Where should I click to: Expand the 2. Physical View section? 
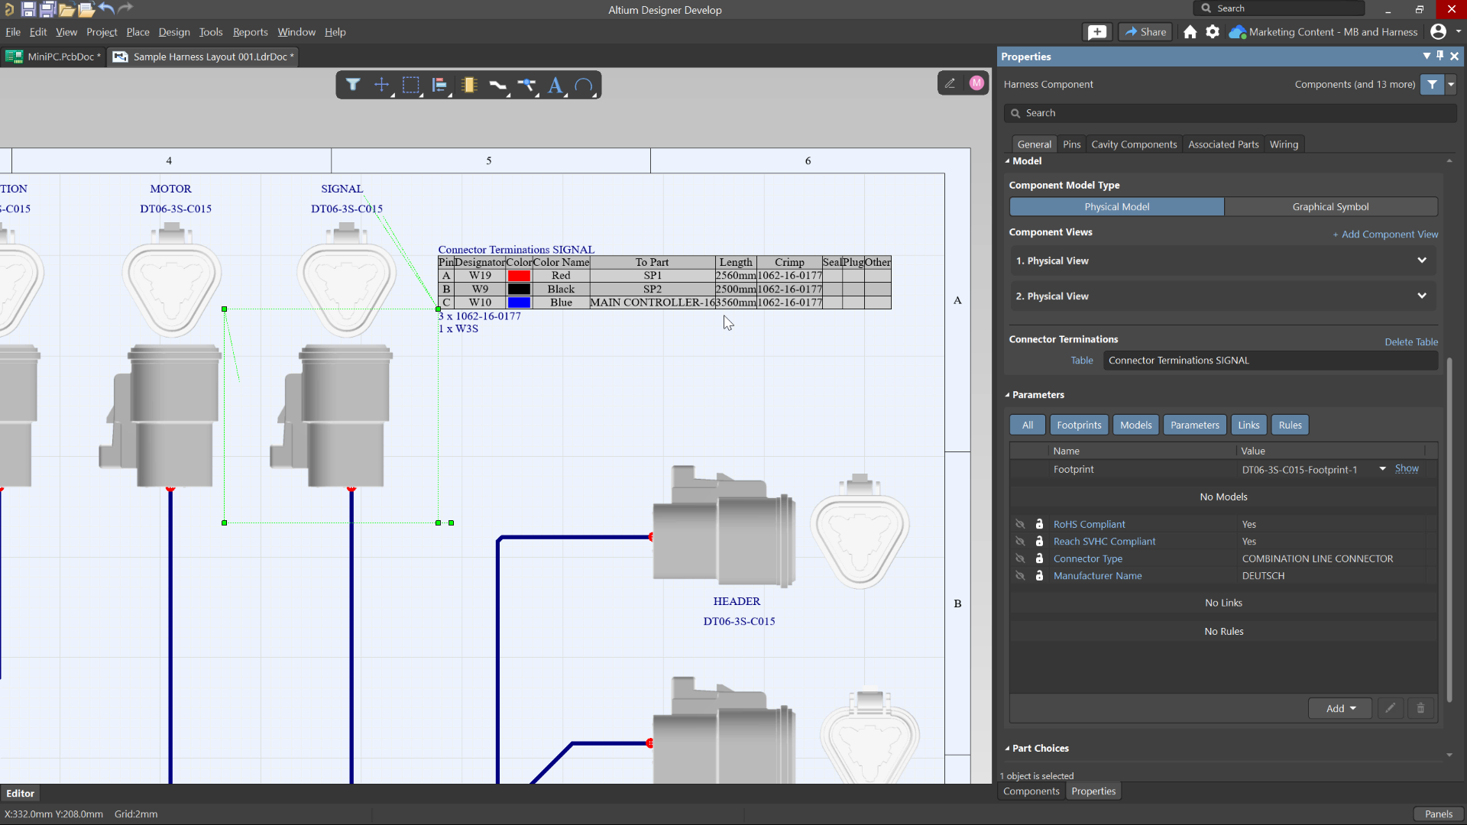[x=1222, y=296]
